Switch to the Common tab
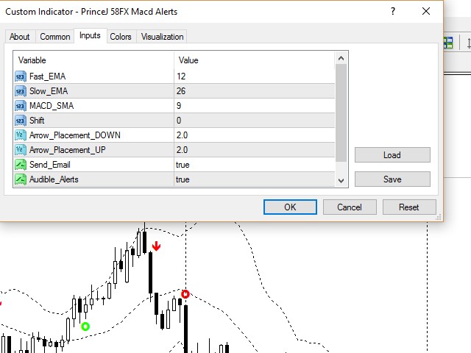471x353 pixels. pyautogui.click(x=55, y=37)
